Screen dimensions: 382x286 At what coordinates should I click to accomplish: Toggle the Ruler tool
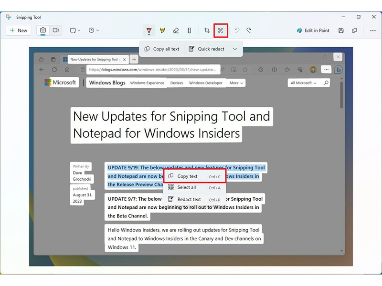point(189,31)
